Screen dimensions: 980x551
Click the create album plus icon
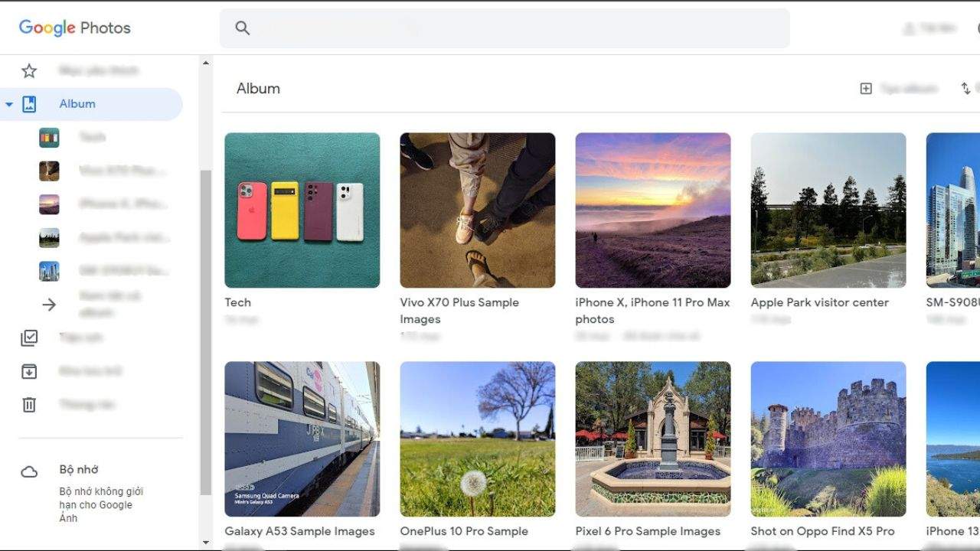[866, 89]
